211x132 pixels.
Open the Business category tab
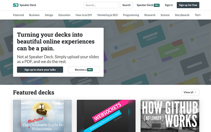pyautogui.click(x=34, y=15)
